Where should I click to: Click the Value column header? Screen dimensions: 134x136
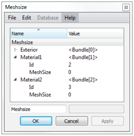tap(95, 33)
